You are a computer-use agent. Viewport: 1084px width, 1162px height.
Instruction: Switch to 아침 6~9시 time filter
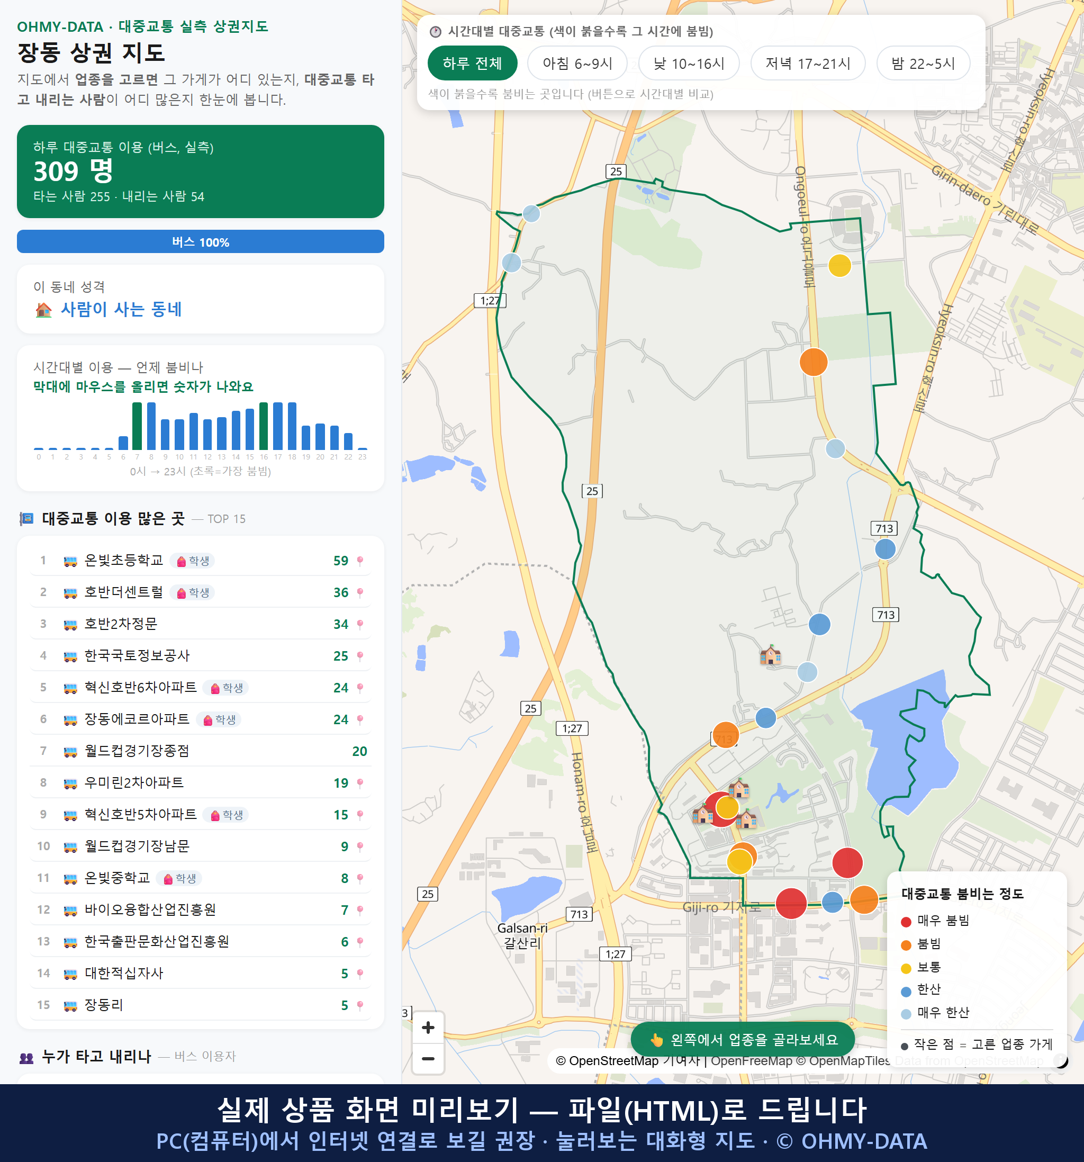577,63
